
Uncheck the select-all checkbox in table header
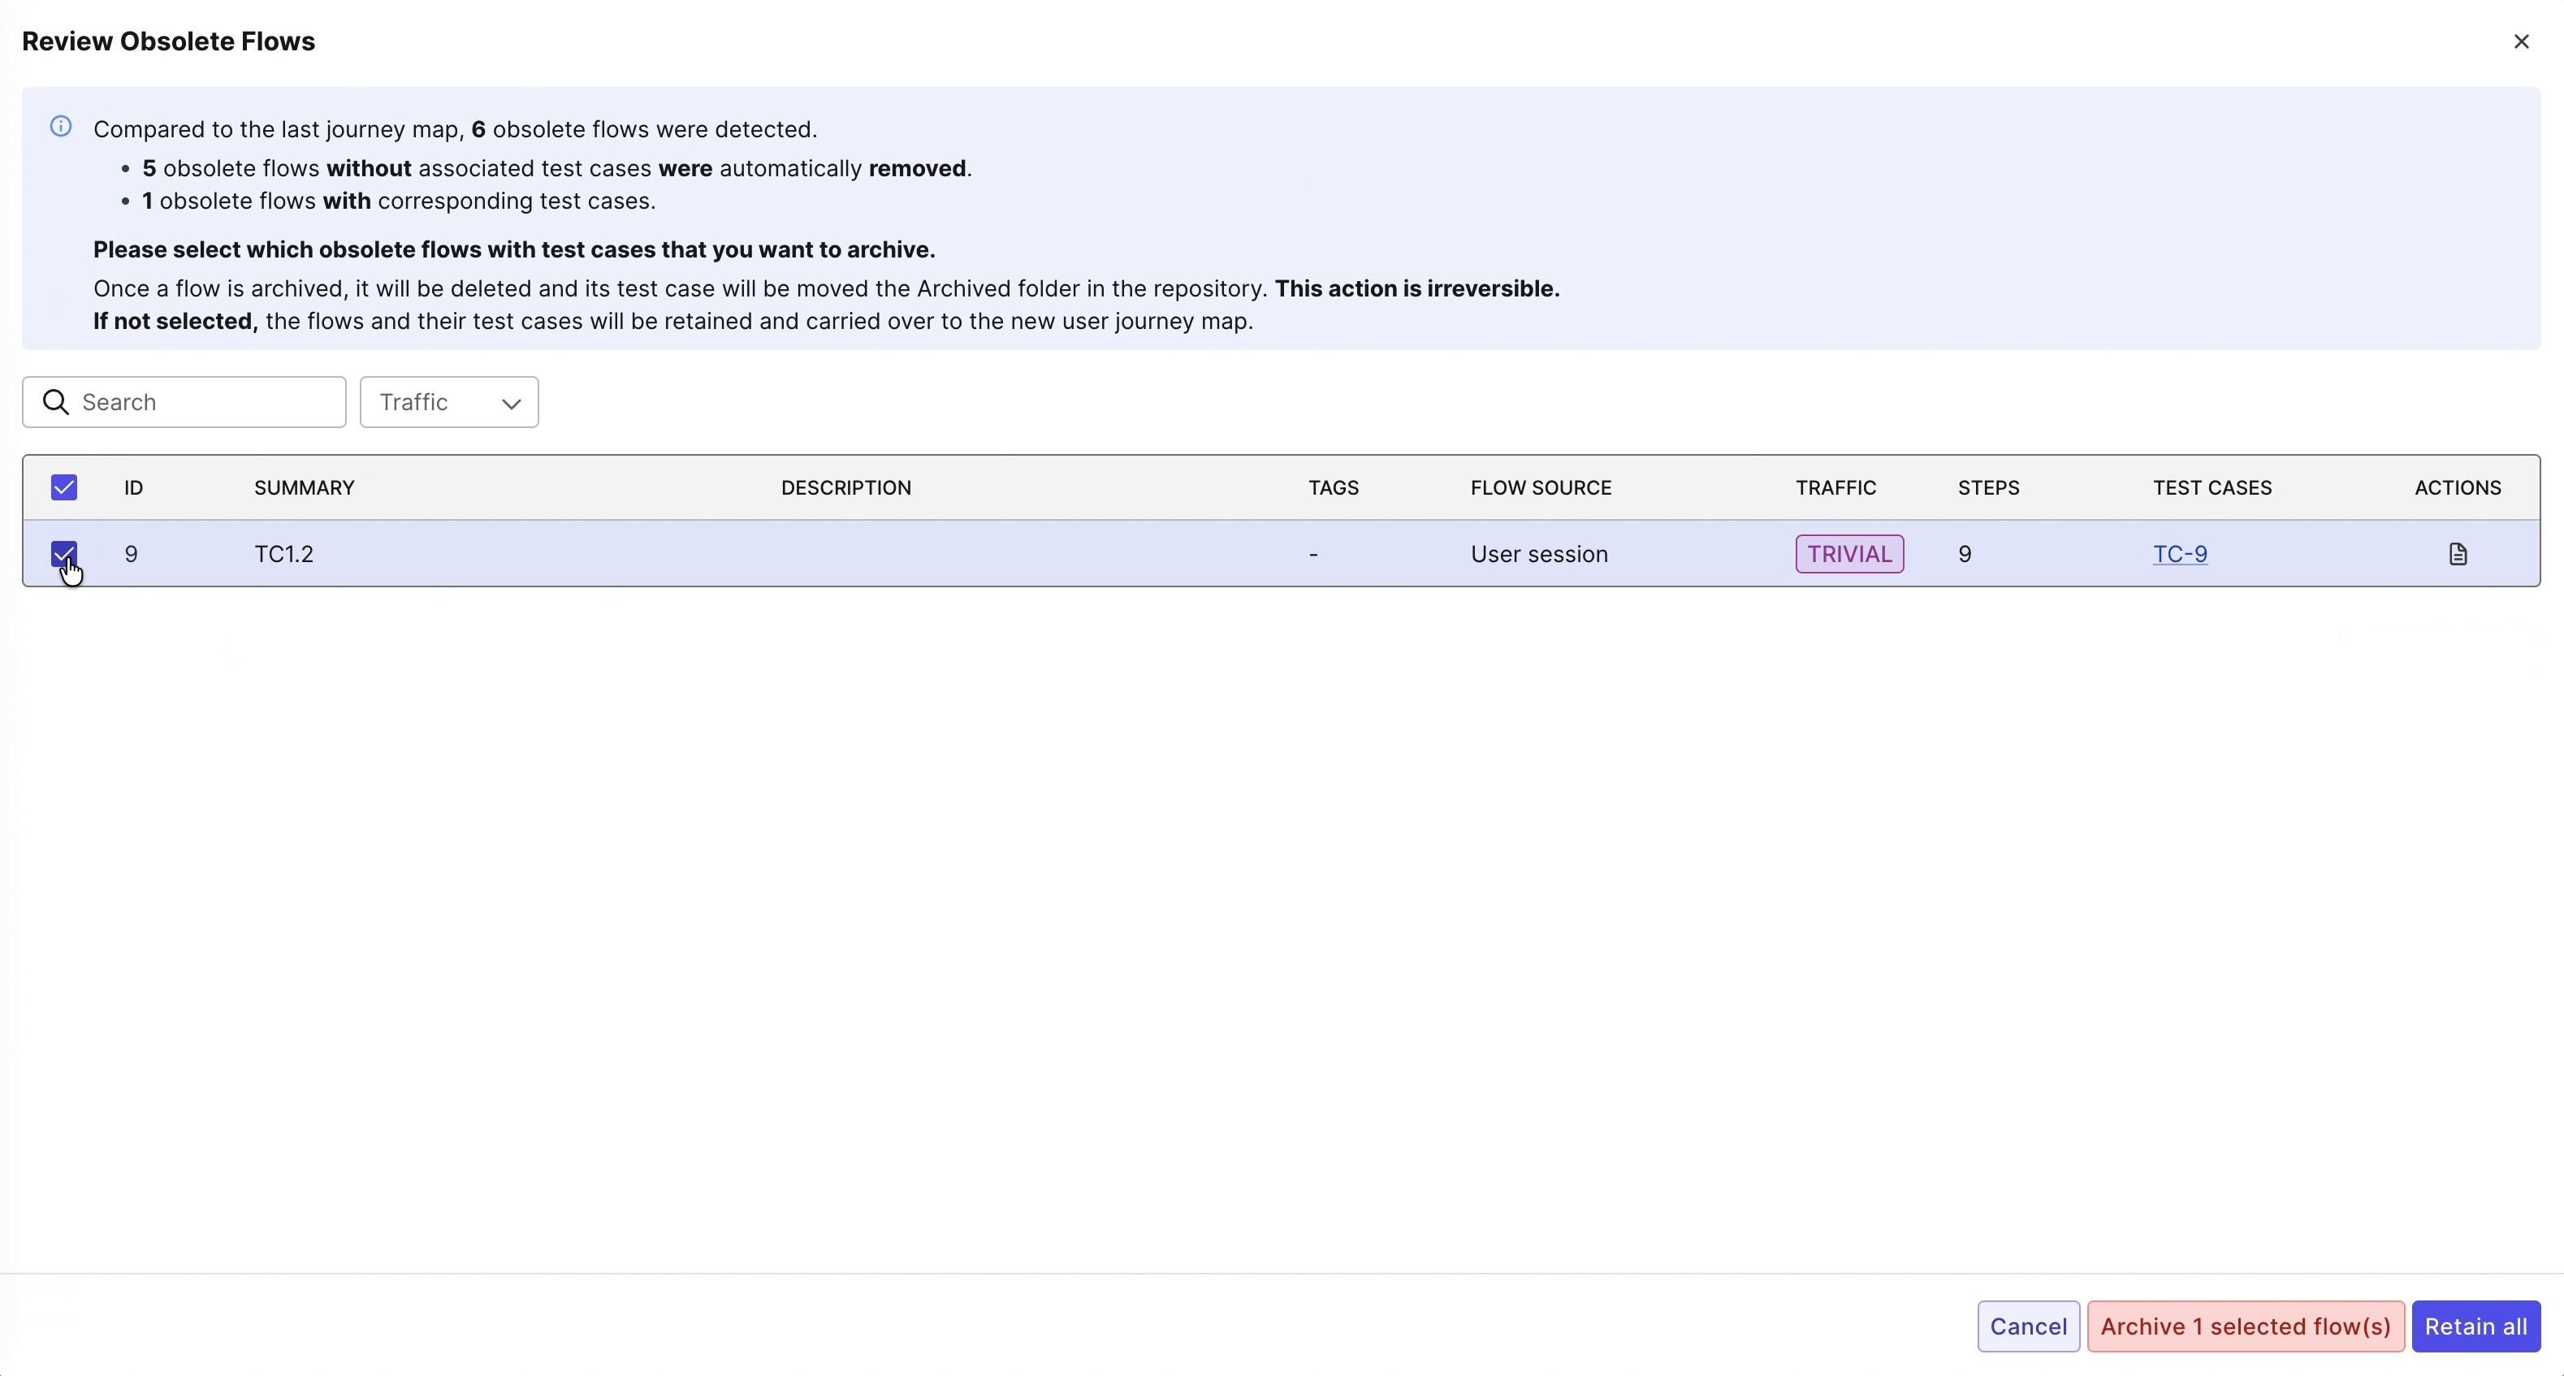(x=63, y=488)
